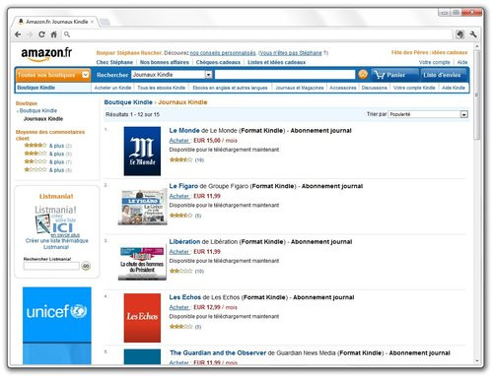Image resolution: width=493 pixels, height=376 pixels.
Task: Open the Le Figaro title link
Action: point(183,186)
